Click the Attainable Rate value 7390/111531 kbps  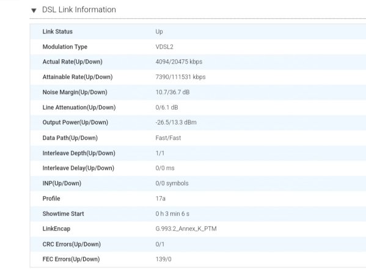tap(180, 77)
